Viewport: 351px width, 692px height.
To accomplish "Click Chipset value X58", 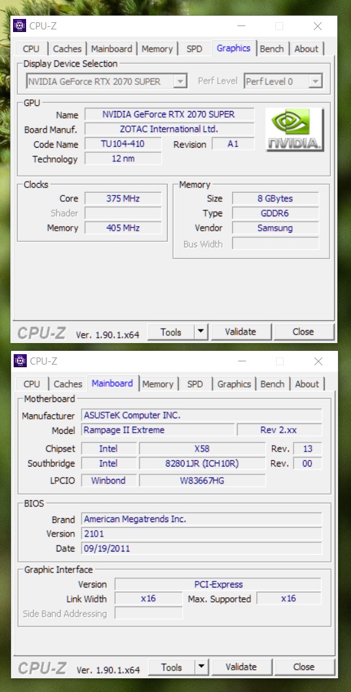I will click(202, 449).
